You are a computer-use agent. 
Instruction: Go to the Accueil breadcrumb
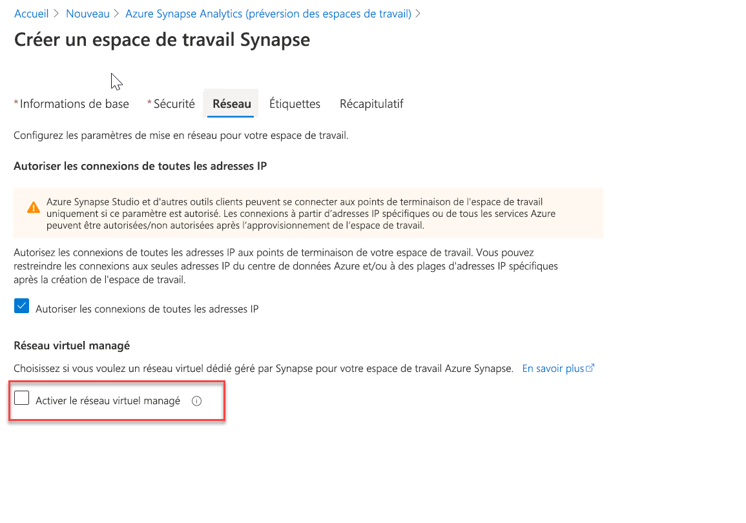[32, 14]
